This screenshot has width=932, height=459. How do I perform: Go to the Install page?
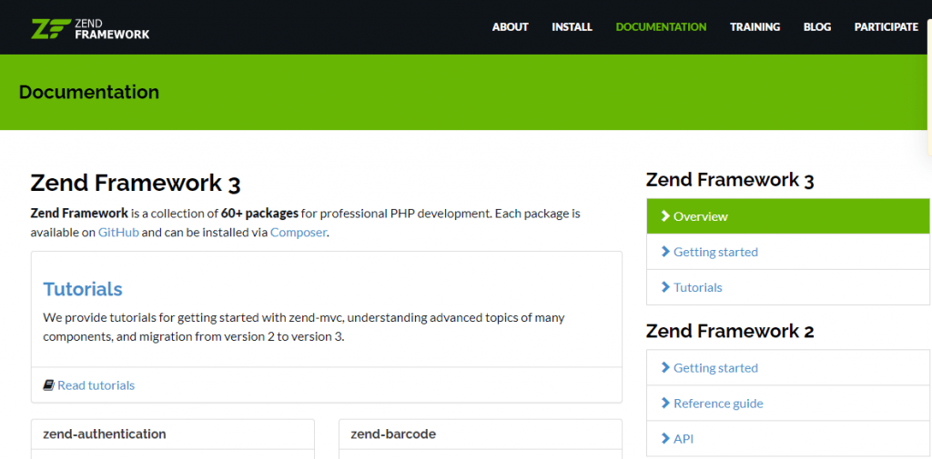(x=572, y=26)
